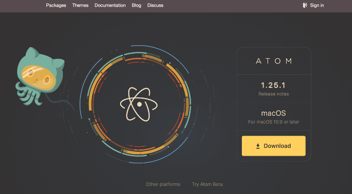This screenshot has height=194, width=352.
Task: Click the 1.25.1 version number
Action: [x=273, y=85]
